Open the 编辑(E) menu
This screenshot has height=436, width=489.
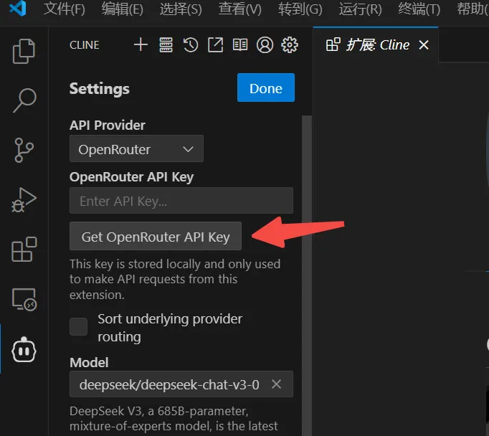click(122, 9)
